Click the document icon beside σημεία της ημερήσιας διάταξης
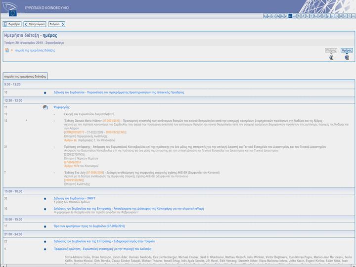The width and height of the screenshot is (356, 267). click(7, 50)
